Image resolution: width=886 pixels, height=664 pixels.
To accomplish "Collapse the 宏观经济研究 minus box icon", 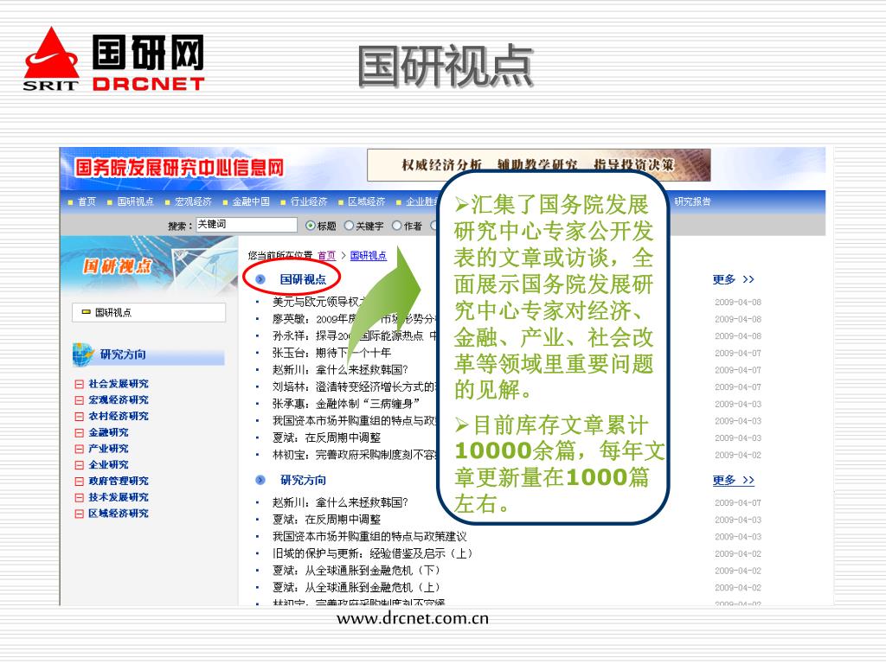I will pos(79,400).
